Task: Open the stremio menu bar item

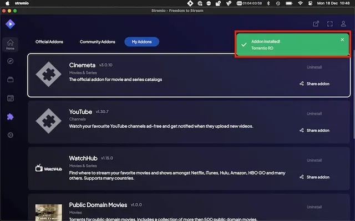Action: click(x=22, y=3)
